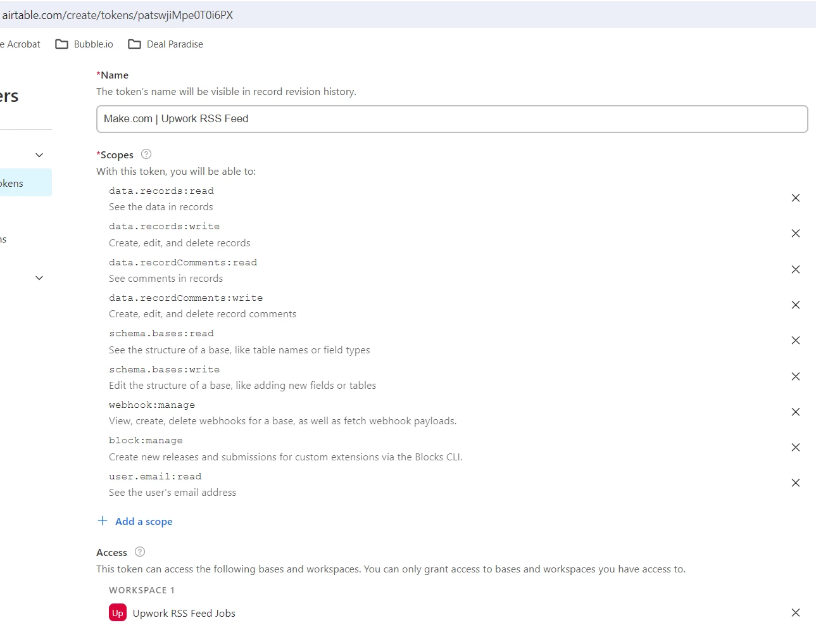Remove the data.records:read scope

[x=796, y=198]
